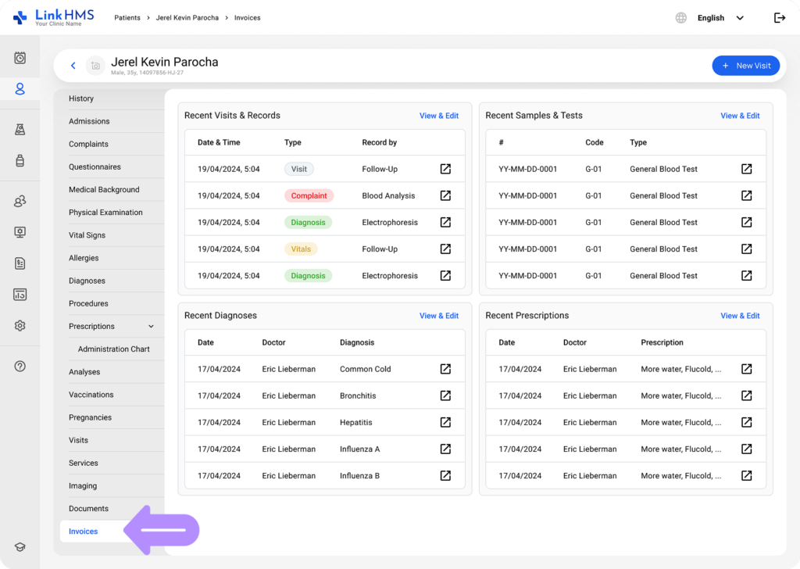800x569 pixels.
Task: Open the Visit Follow-Up record
Action: pyautogui.click(x=445, y=169)
